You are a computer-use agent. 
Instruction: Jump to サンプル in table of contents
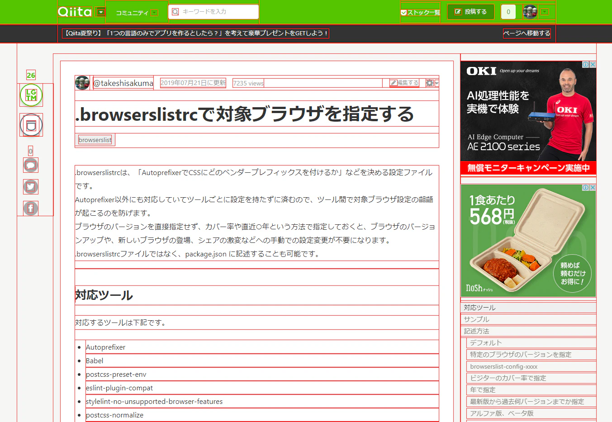[x=528, y=319]
